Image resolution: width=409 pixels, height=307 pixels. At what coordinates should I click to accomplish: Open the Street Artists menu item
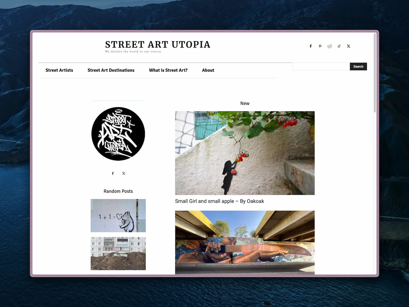[x=59, y=70]
